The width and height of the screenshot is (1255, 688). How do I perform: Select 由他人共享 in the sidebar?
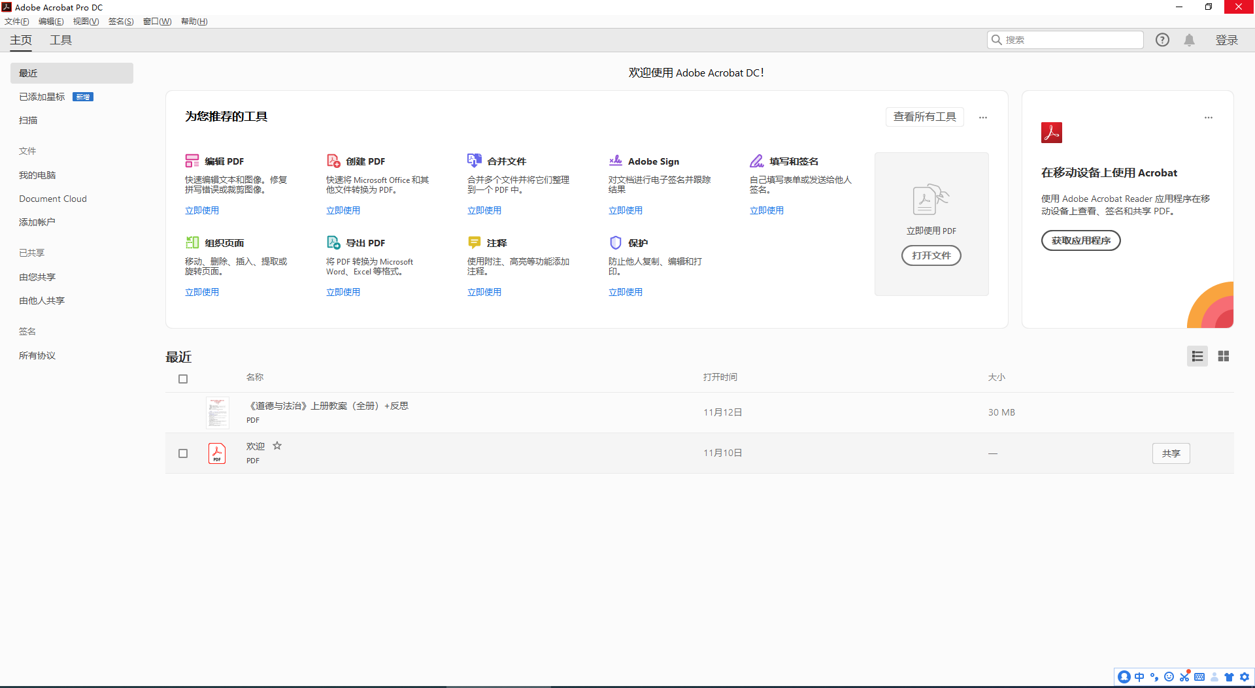(42, 301)
